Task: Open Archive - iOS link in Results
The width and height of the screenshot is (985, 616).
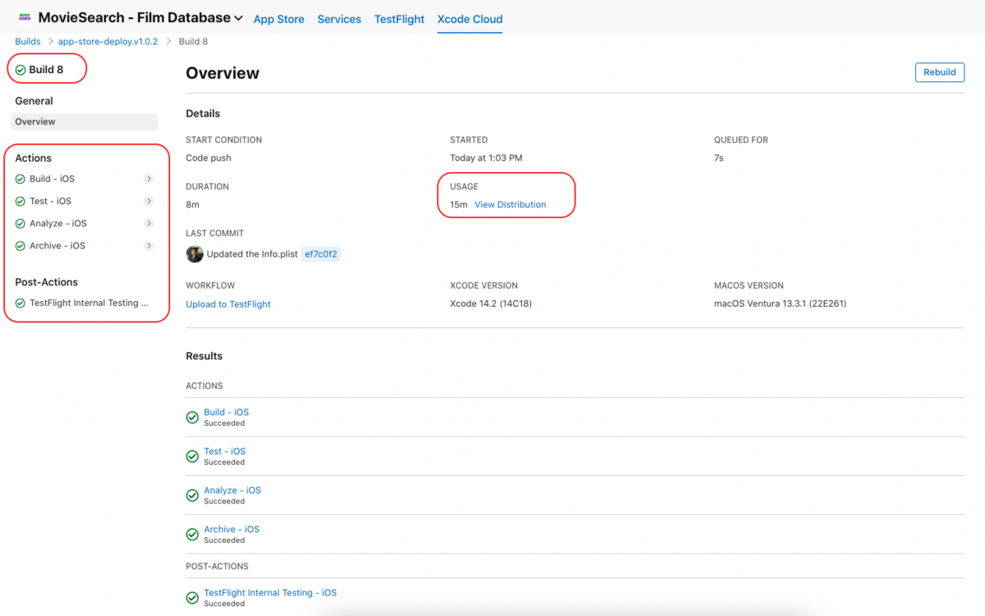Action: (231, 529)
